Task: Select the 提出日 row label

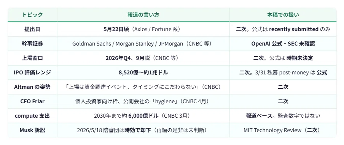Action: (x=32, y=29)
